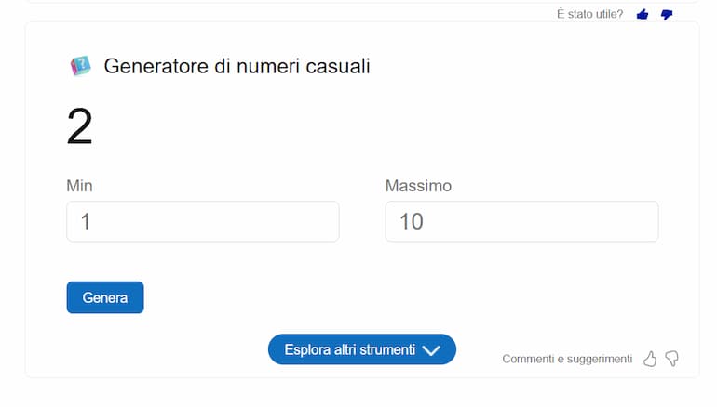Screen dimensions: 717x407
Task: Click the "Commenti e suggerimenti" text
Action: pos(567,359)
